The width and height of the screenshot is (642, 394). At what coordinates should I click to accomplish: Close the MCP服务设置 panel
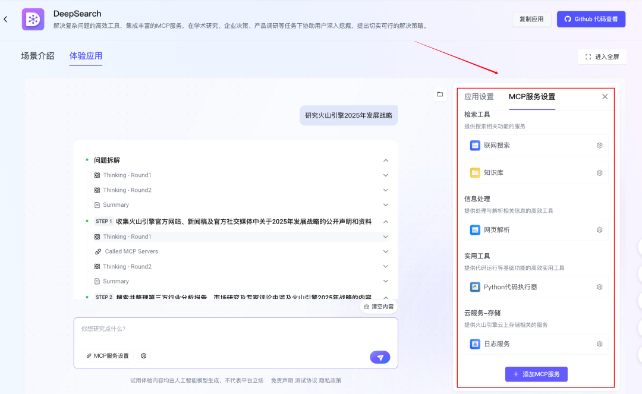605,97
